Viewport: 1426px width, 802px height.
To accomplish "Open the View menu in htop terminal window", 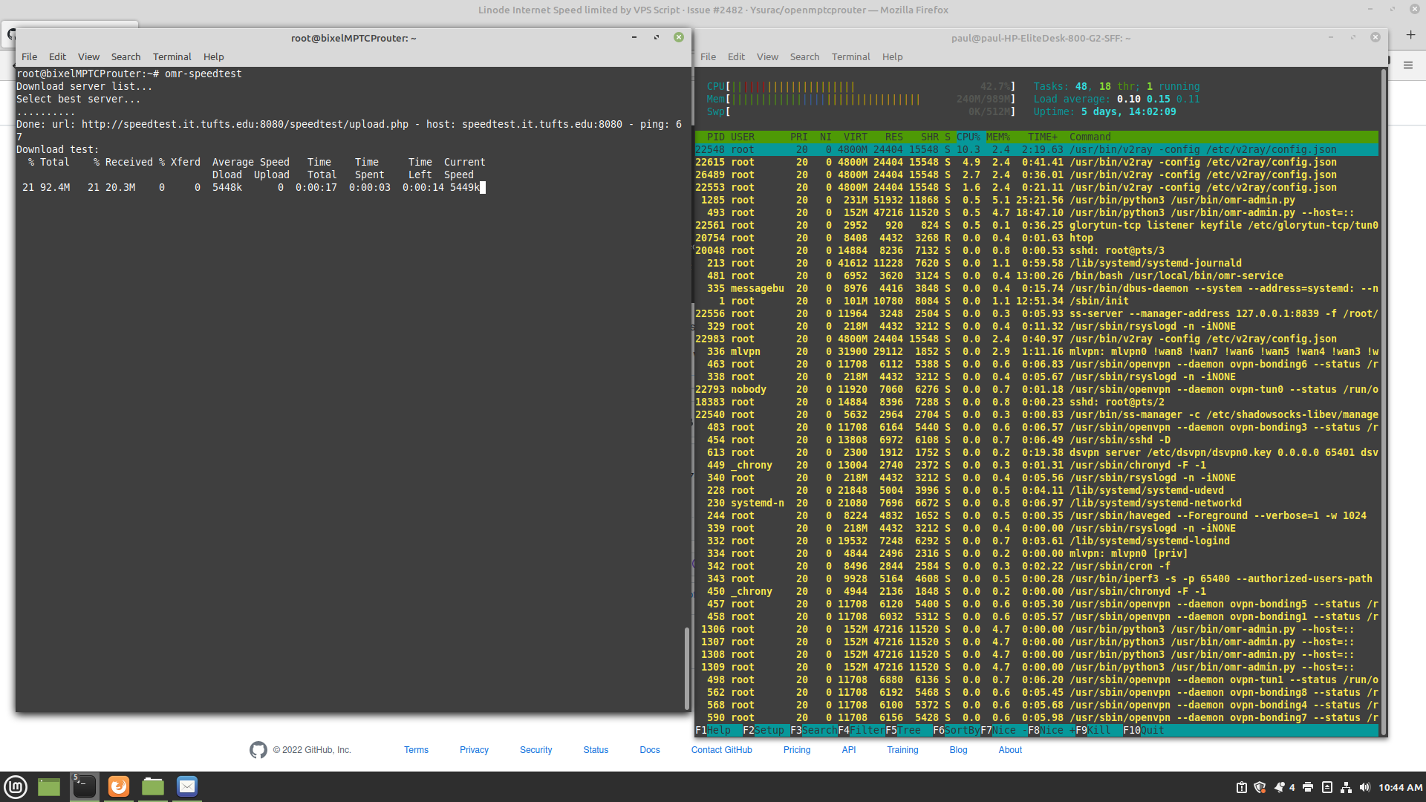I will pyautogui.click(x=767, y=56).
